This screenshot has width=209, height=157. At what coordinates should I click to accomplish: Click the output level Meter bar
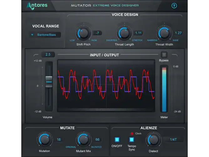164,89
